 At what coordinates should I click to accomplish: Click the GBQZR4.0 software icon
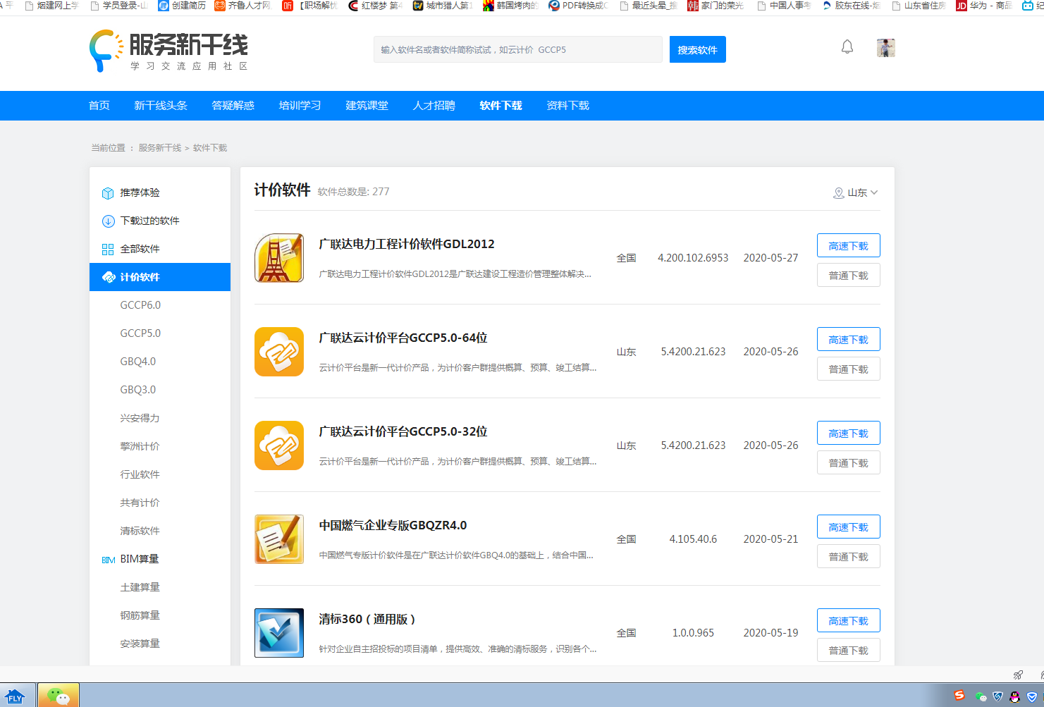click(279, 539)
